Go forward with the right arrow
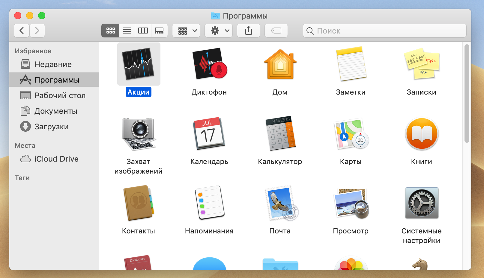The image size is (484, 278). pyautogui.click(x=37, y=31)
